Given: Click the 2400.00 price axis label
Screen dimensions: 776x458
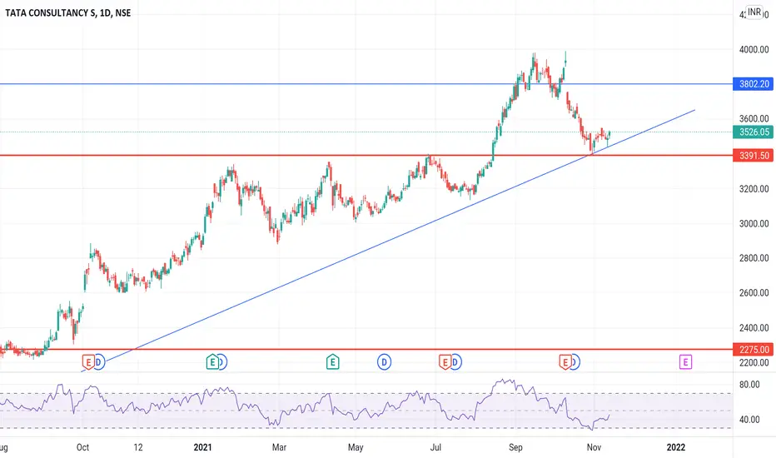Looking at the screenshot, I should tap(754, 328).
